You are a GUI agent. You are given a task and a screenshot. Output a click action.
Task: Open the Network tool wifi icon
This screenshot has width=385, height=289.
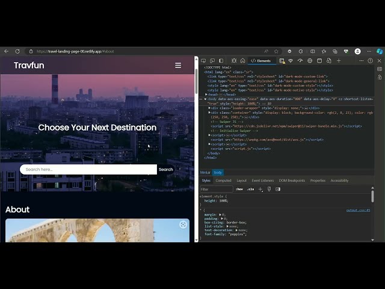291,61
